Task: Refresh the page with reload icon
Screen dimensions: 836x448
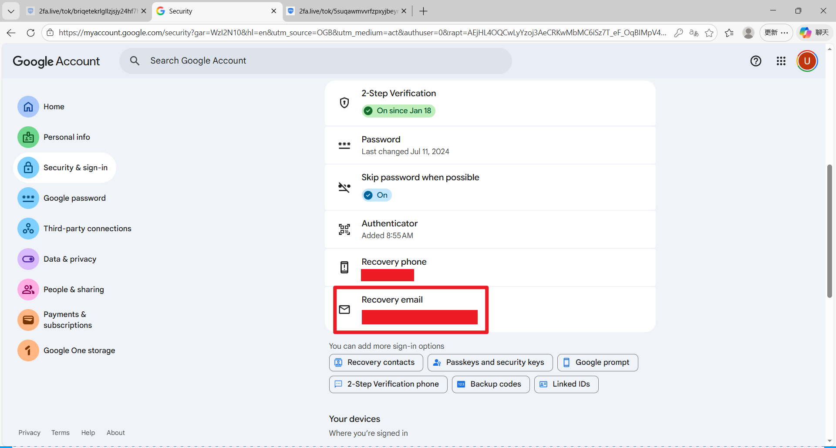Action: click(x=30, y=33)
